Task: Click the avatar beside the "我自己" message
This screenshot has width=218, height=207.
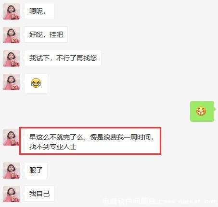Action: click(x=12, y=194)
